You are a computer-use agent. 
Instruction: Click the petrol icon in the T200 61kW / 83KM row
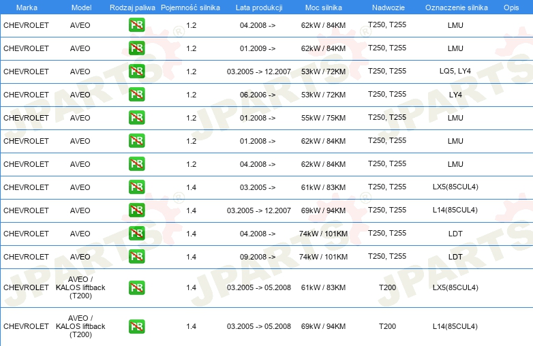136,287
